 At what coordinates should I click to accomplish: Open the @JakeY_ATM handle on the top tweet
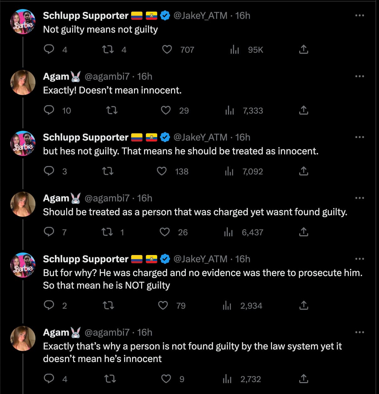click(x=200, y=15)
